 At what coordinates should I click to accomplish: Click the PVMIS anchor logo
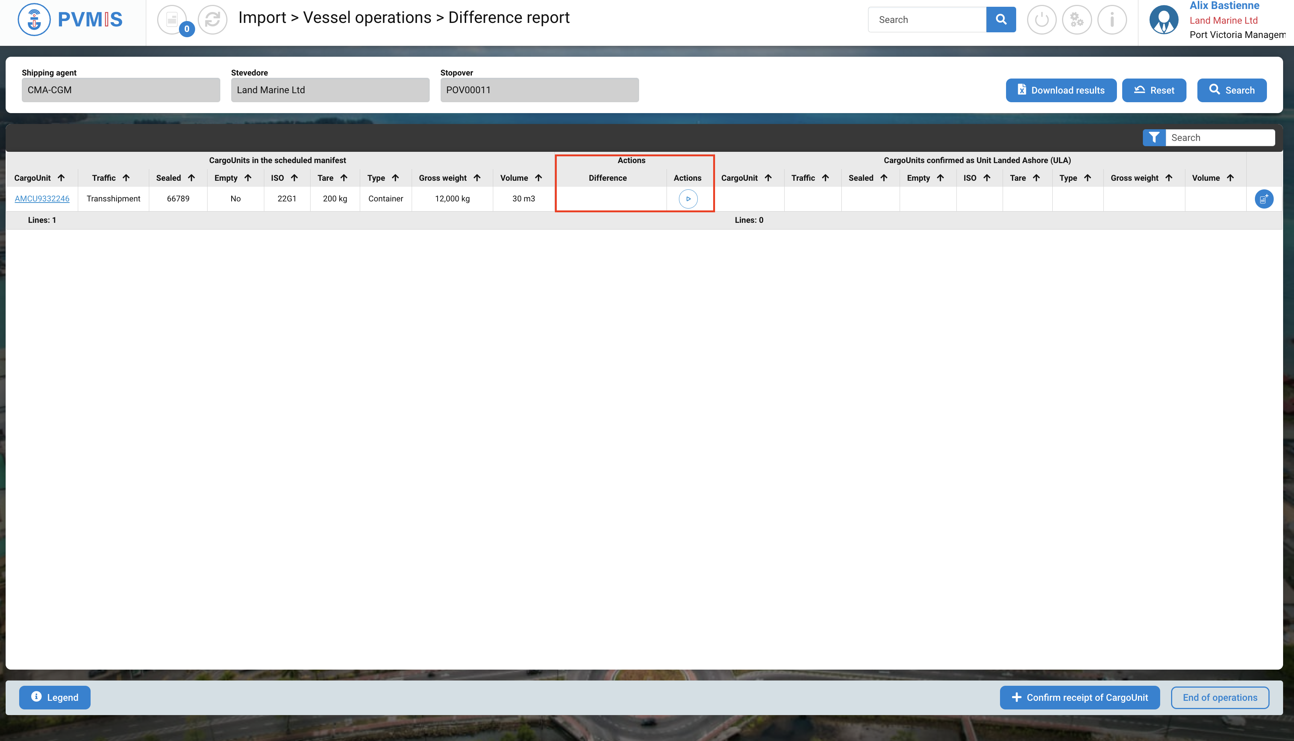(x=34, y=20)
